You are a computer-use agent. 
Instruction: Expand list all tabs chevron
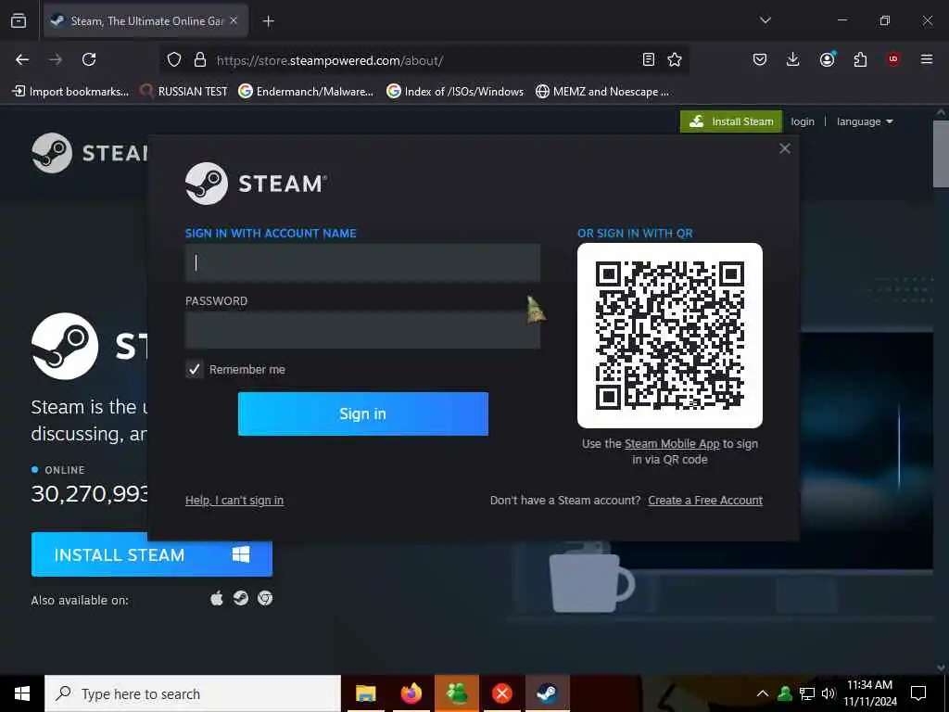point(765,20)
